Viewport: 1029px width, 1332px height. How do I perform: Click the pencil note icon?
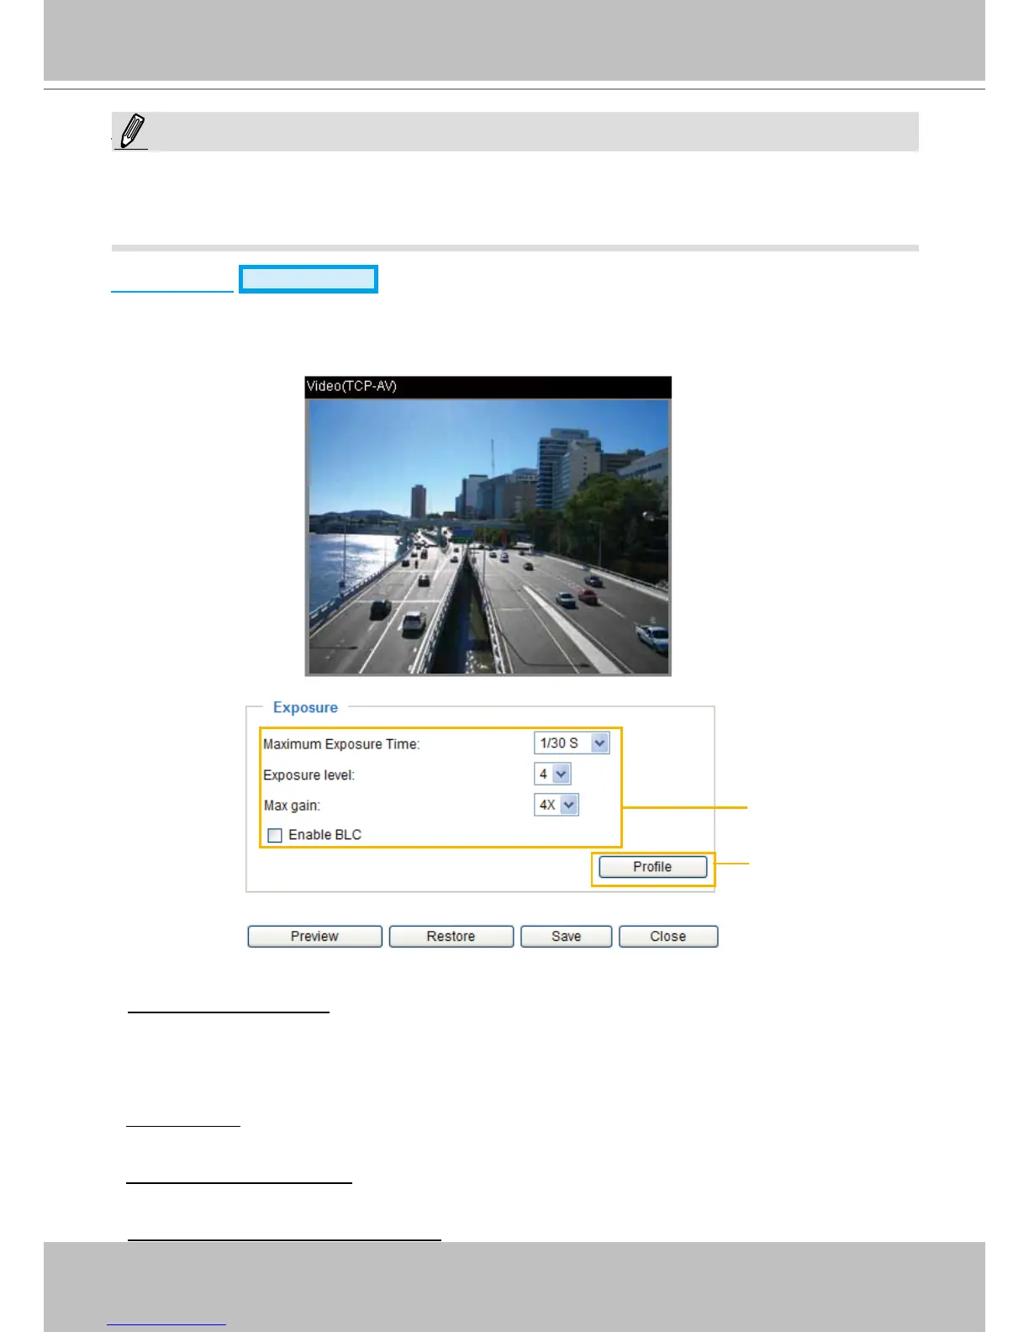click(x=132, y=132)
